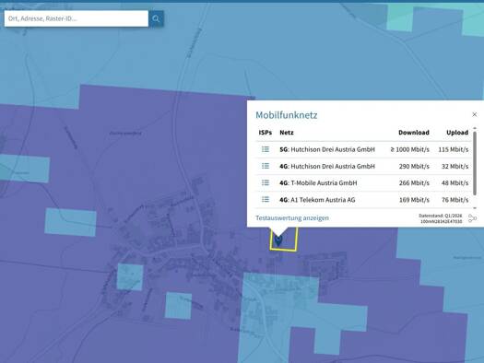Click the Datenstand Q1/2026 text

coord(440,216)
